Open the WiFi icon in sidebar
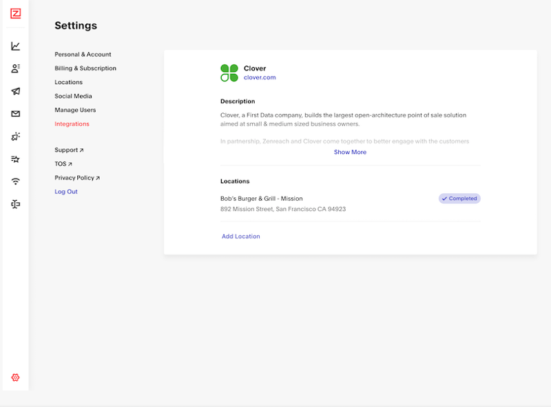551x407 pixels. [15, 181]
